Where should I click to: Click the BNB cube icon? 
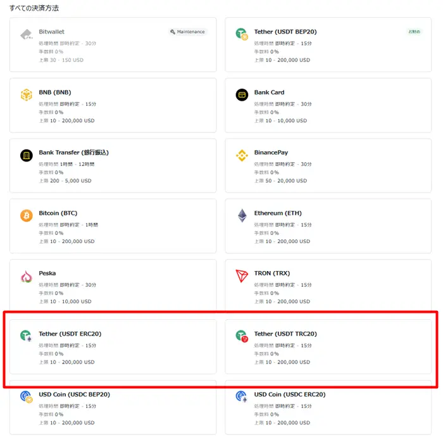point(27,95)
